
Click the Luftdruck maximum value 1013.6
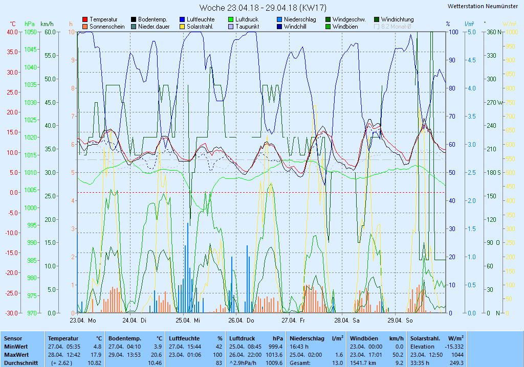coord(274,355)
